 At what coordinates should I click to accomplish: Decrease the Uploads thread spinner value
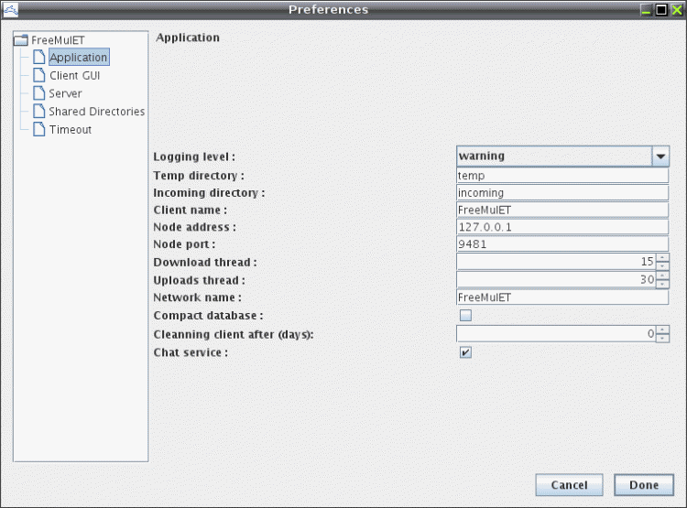(662, 284)
